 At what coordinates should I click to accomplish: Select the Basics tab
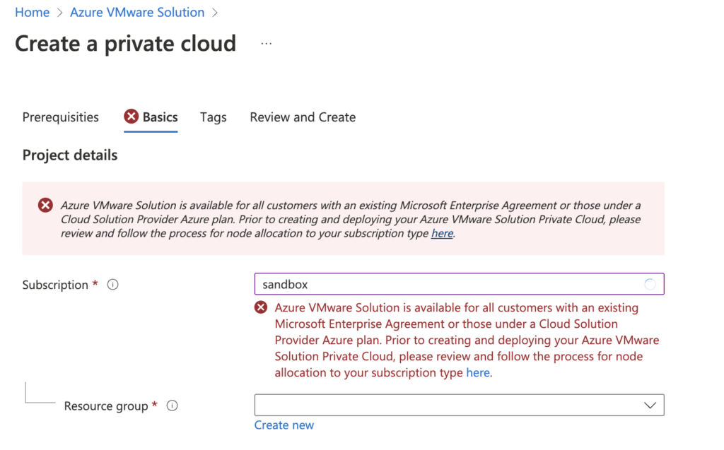160,117
